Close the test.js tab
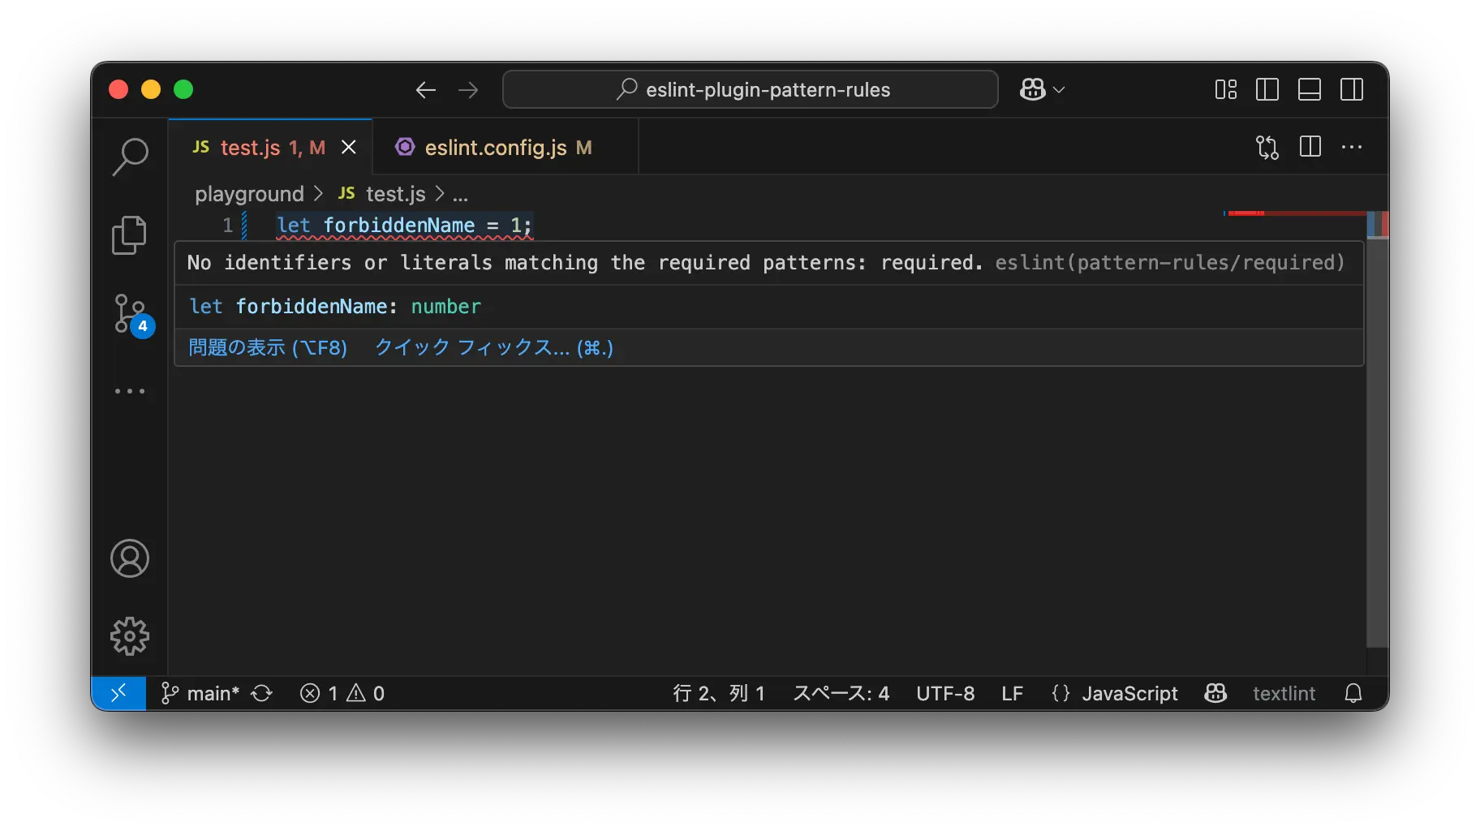The width and height of the screenshot is (1480, 831). point(349,147)
